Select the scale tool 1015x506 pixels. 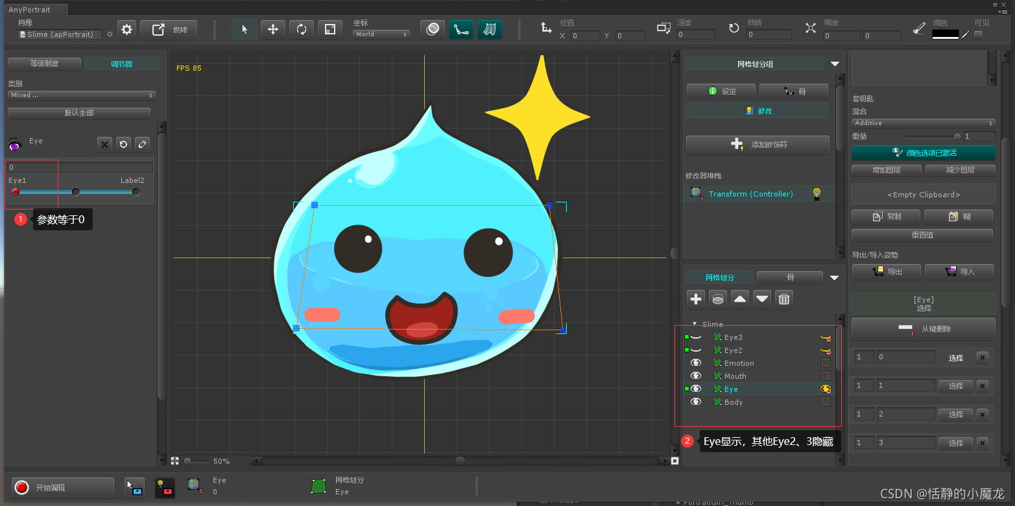(x=330, y=29)
